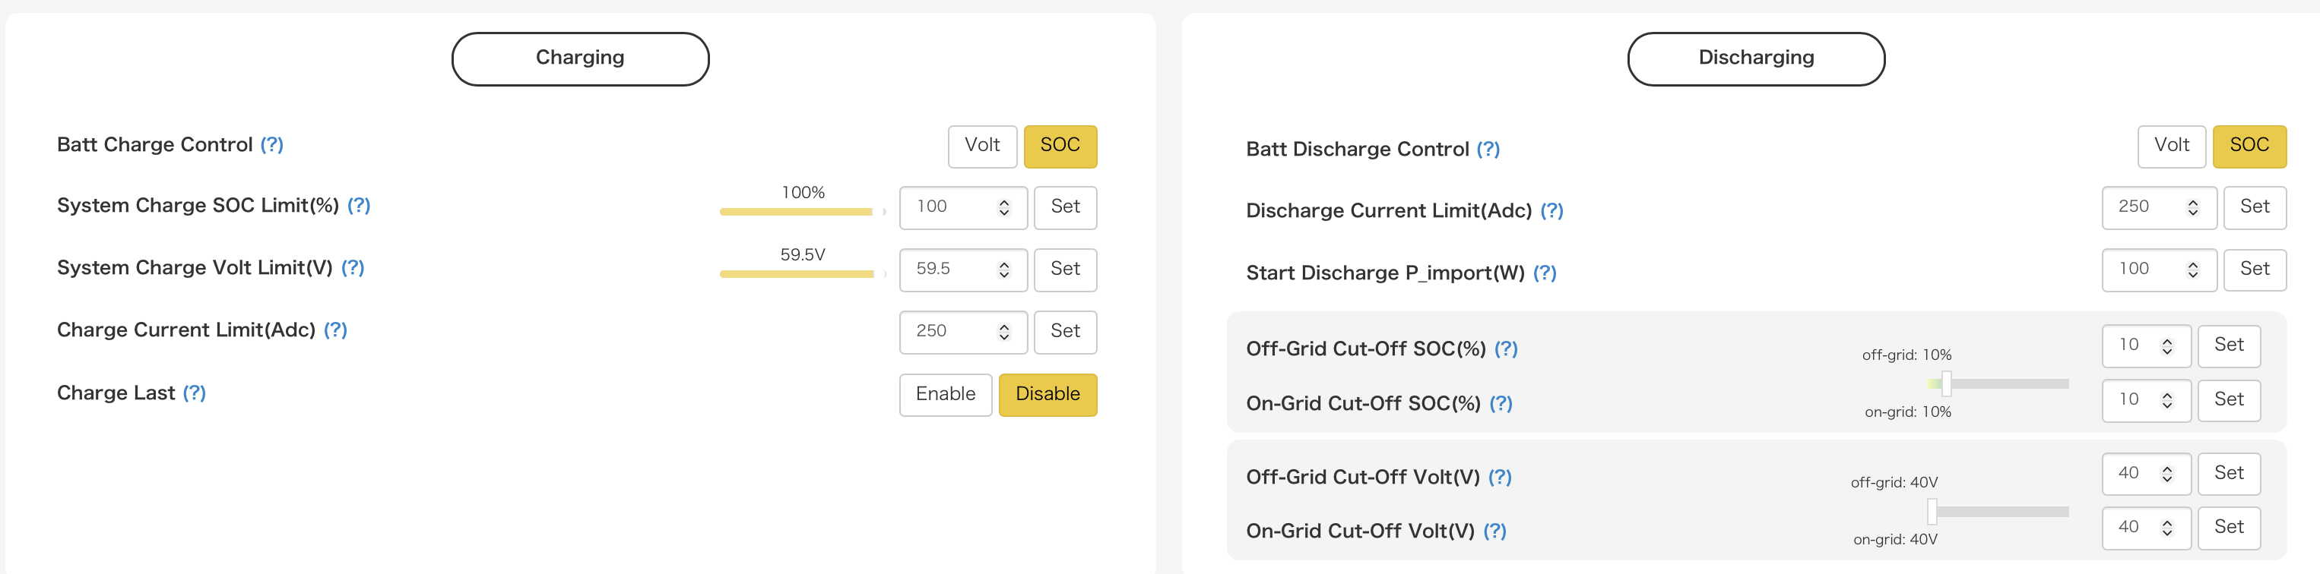Open help for On-Grid Cut-Off Volt
The width and height of the screenshot is (2320, 574).
tap(1494, 531)
